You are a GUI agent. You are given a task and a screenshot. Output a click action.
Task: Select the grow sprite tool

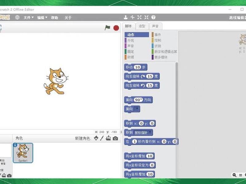point(140,17)
